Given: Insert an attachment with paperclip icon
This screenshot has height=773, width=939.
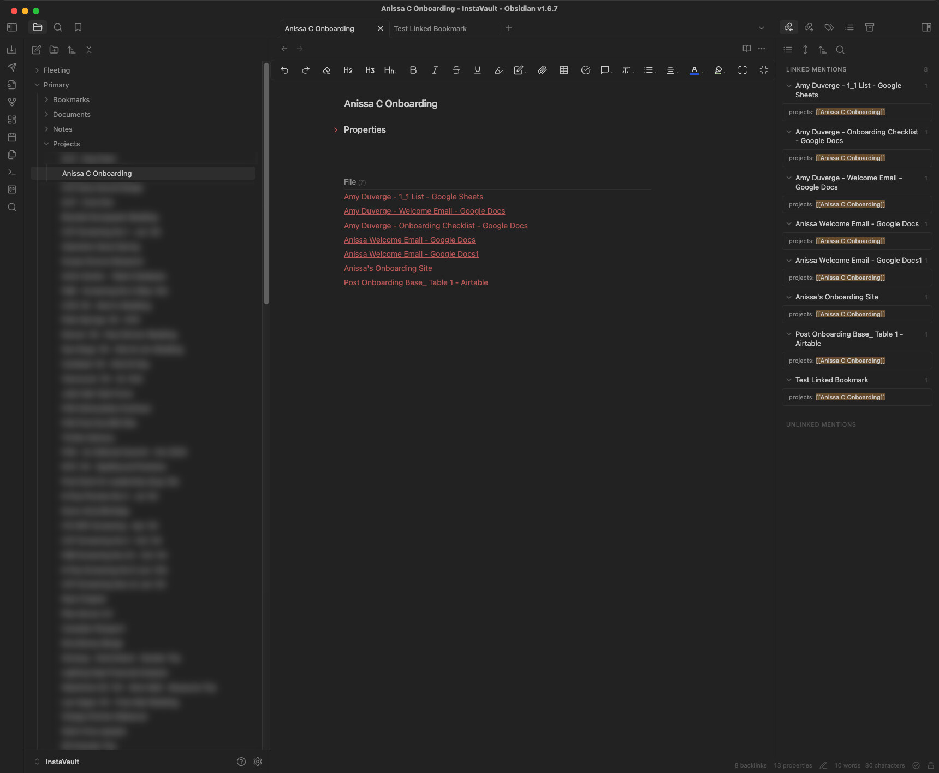Looking at the screenshot, I should click(x=542, y=70).
